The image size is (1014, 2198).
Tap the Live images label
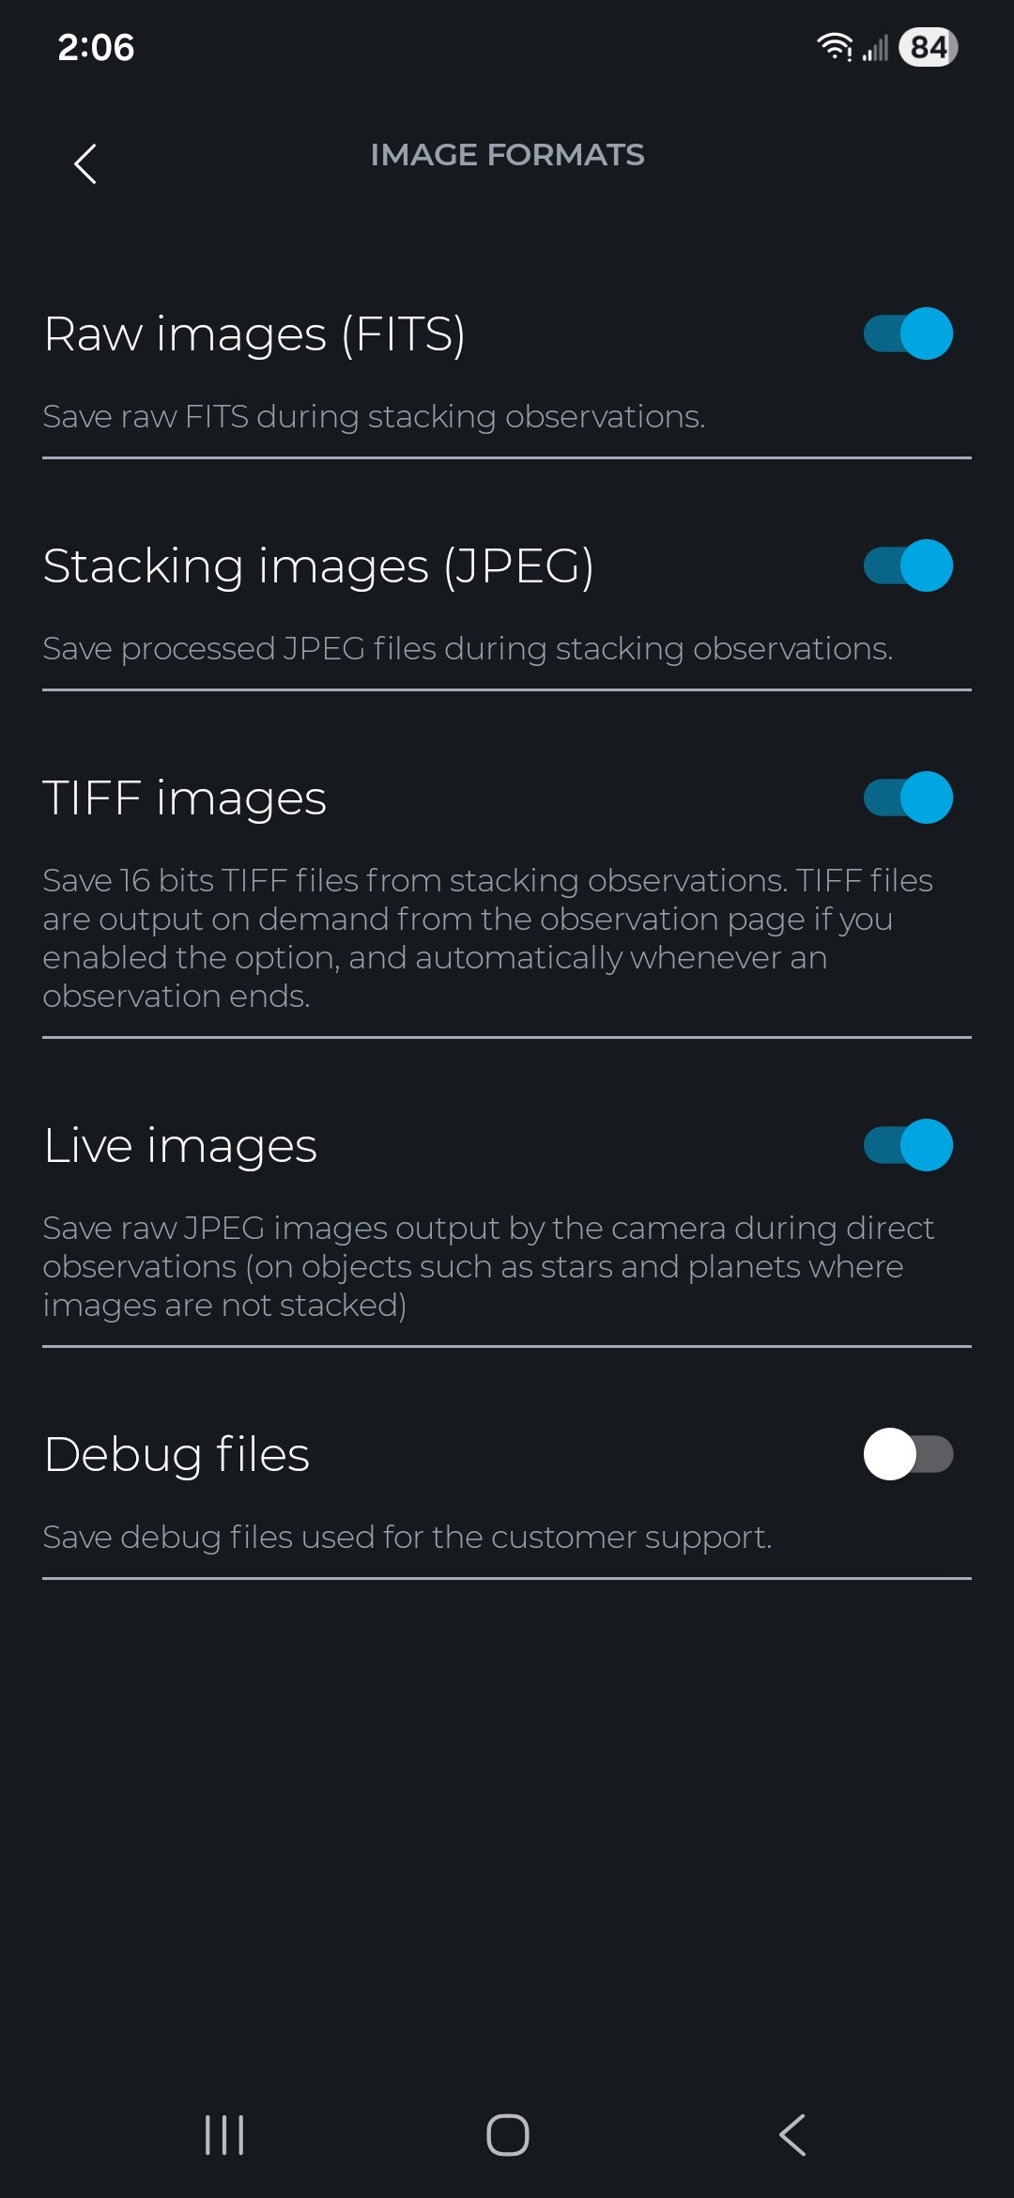pyautogui.click(x=180, y=1146)
